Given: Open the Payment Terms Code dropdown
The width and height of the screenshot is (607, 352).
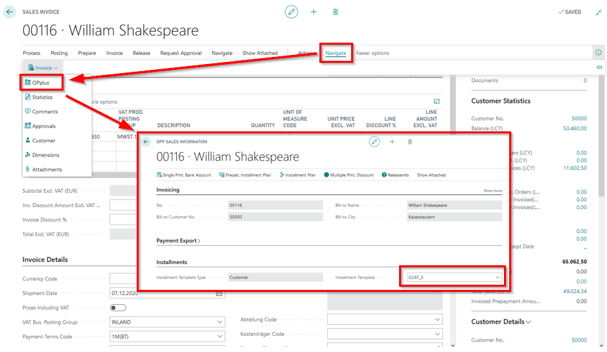Looking at the screenshot, I should 220,336.
